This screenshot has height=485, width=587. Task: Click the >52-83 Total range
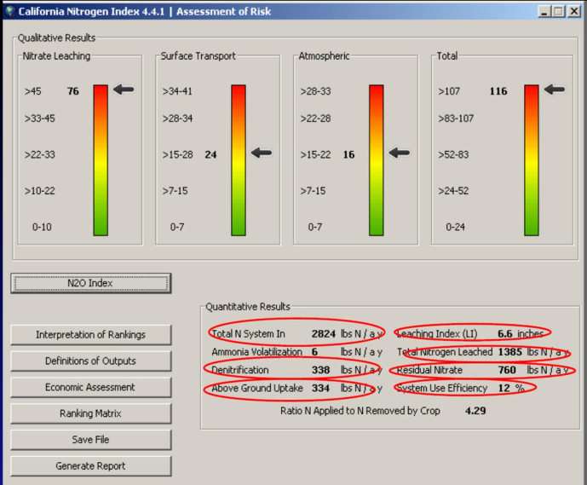pos(453,154)
